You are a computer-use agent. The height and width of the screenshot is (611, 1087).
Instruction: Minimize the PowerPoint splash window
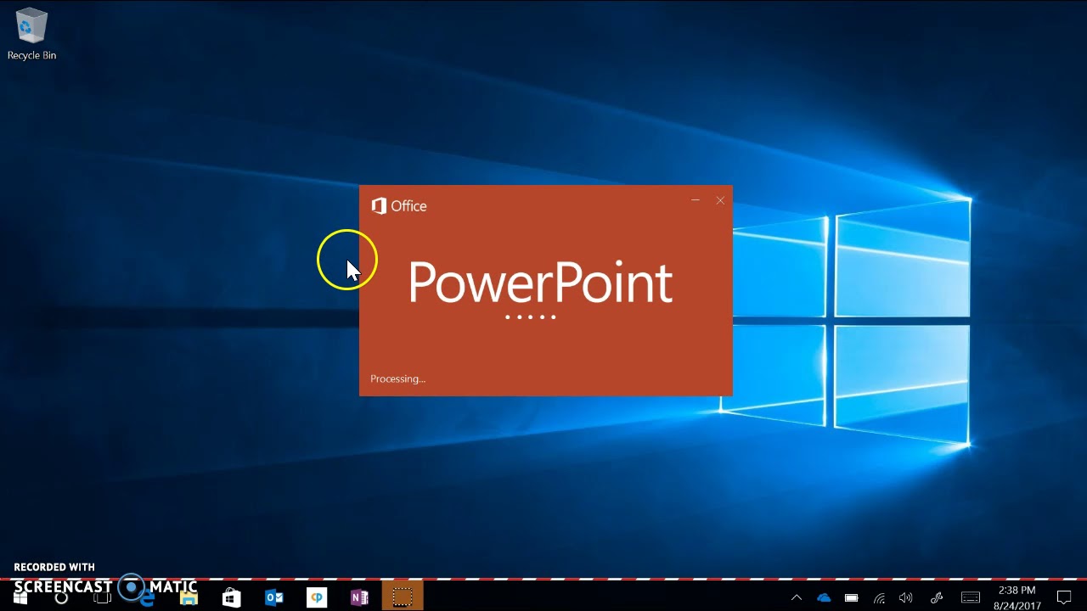[696, 200]
